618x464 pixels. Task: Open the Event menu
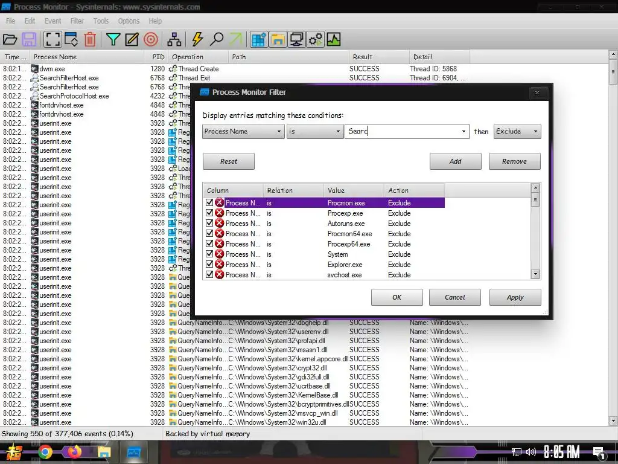tap(53, 21)
